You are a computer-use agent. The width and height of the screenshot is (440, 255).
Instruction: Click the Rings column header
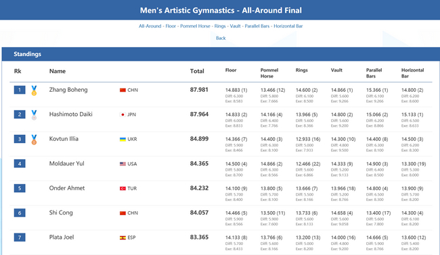pos(301,70)
